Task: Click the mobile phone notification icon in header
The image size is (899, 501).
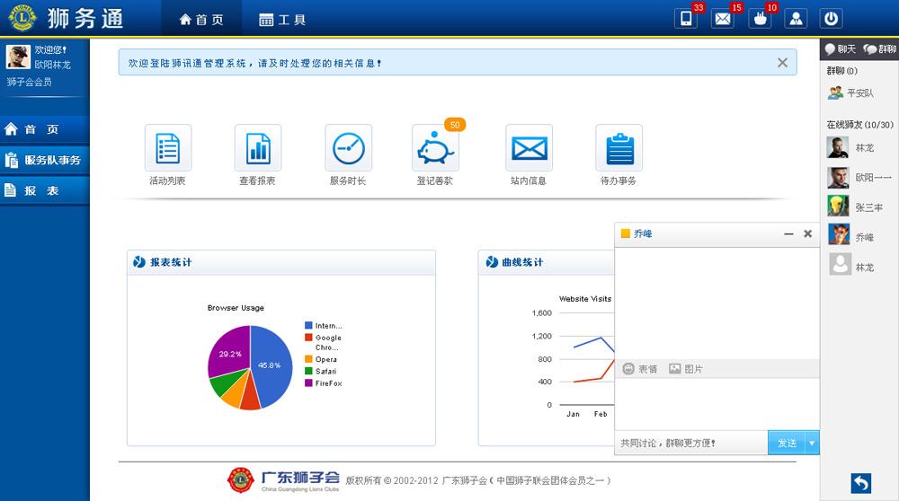Action: [x=686, y=19]
